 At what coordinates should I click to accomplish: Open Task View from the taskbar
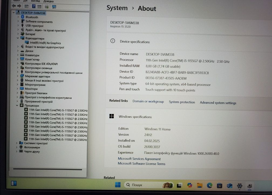(x=179, y=185)
